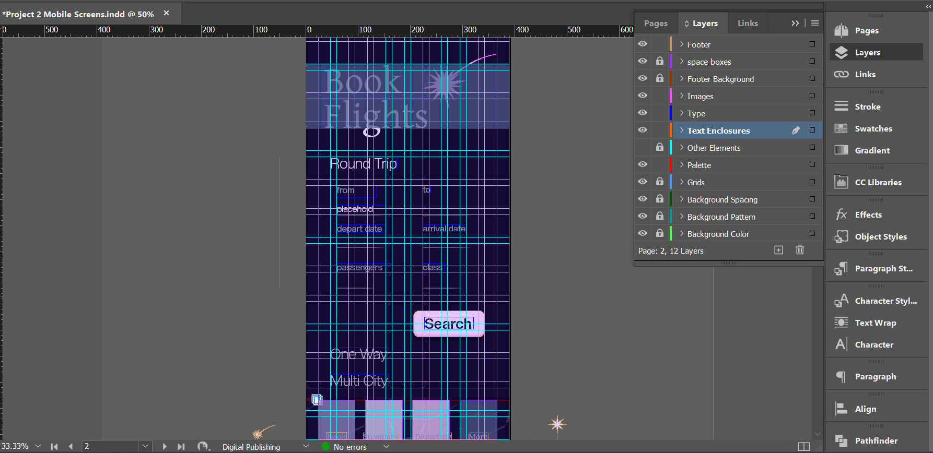Unlock the Footer Background layer
Viewport: 933px width, 453px height.
click(660, 78)
